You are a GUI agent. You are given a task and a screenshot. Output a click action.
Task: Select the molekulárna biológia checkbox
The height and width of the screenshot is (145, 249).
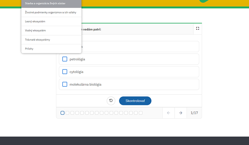coord(65,84)
